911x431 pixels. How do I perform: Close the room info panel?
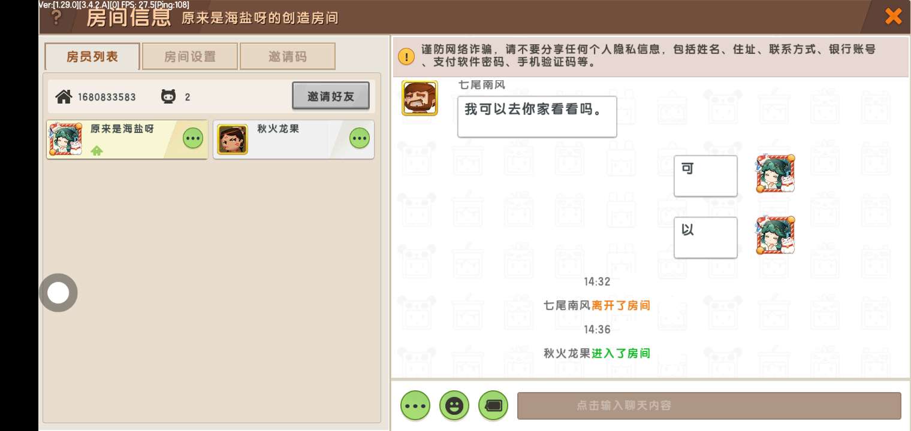(893, 16)
